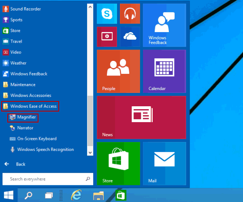Image resolution: width=243 pixels, height=202 pixels.
Task: Expand the Maintenance folder
Action: click(19, 85)
